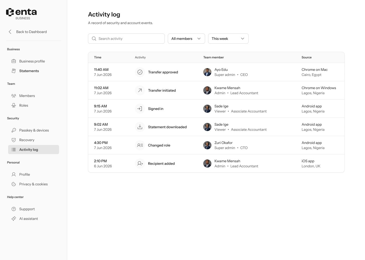This screenshot has height=260, width=365.
Task: Click the iOS app source
Action: tap(308, 161)
